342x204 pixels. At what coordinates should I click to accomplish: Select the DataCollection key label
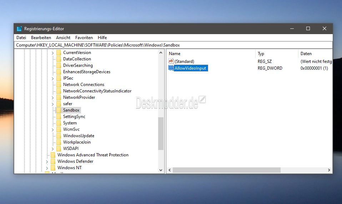(x=77, y=59)
